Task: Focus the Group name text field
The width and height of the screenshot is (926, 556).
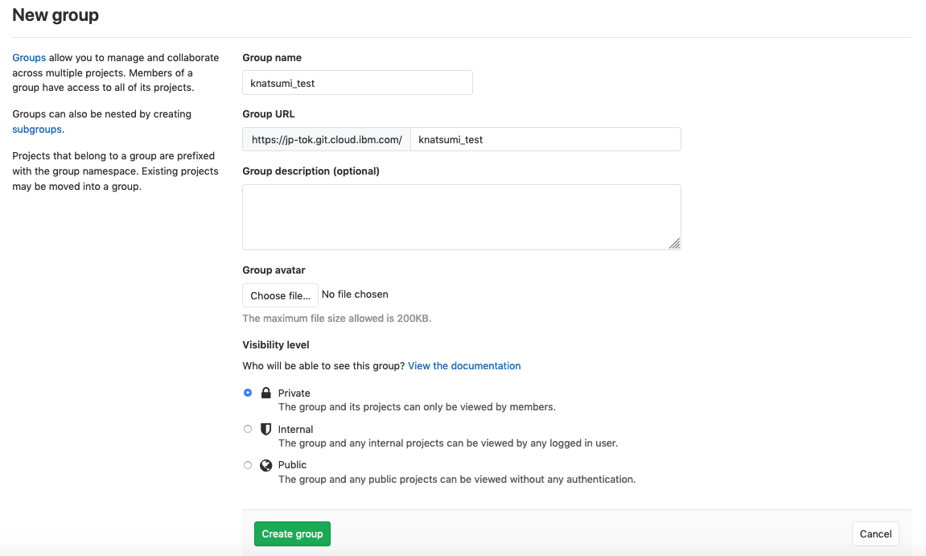Action: [x=357, y=83]
